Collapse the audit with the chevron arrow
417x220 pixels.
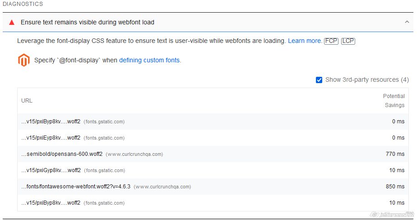pyautogui.click(x=407, y=22)
